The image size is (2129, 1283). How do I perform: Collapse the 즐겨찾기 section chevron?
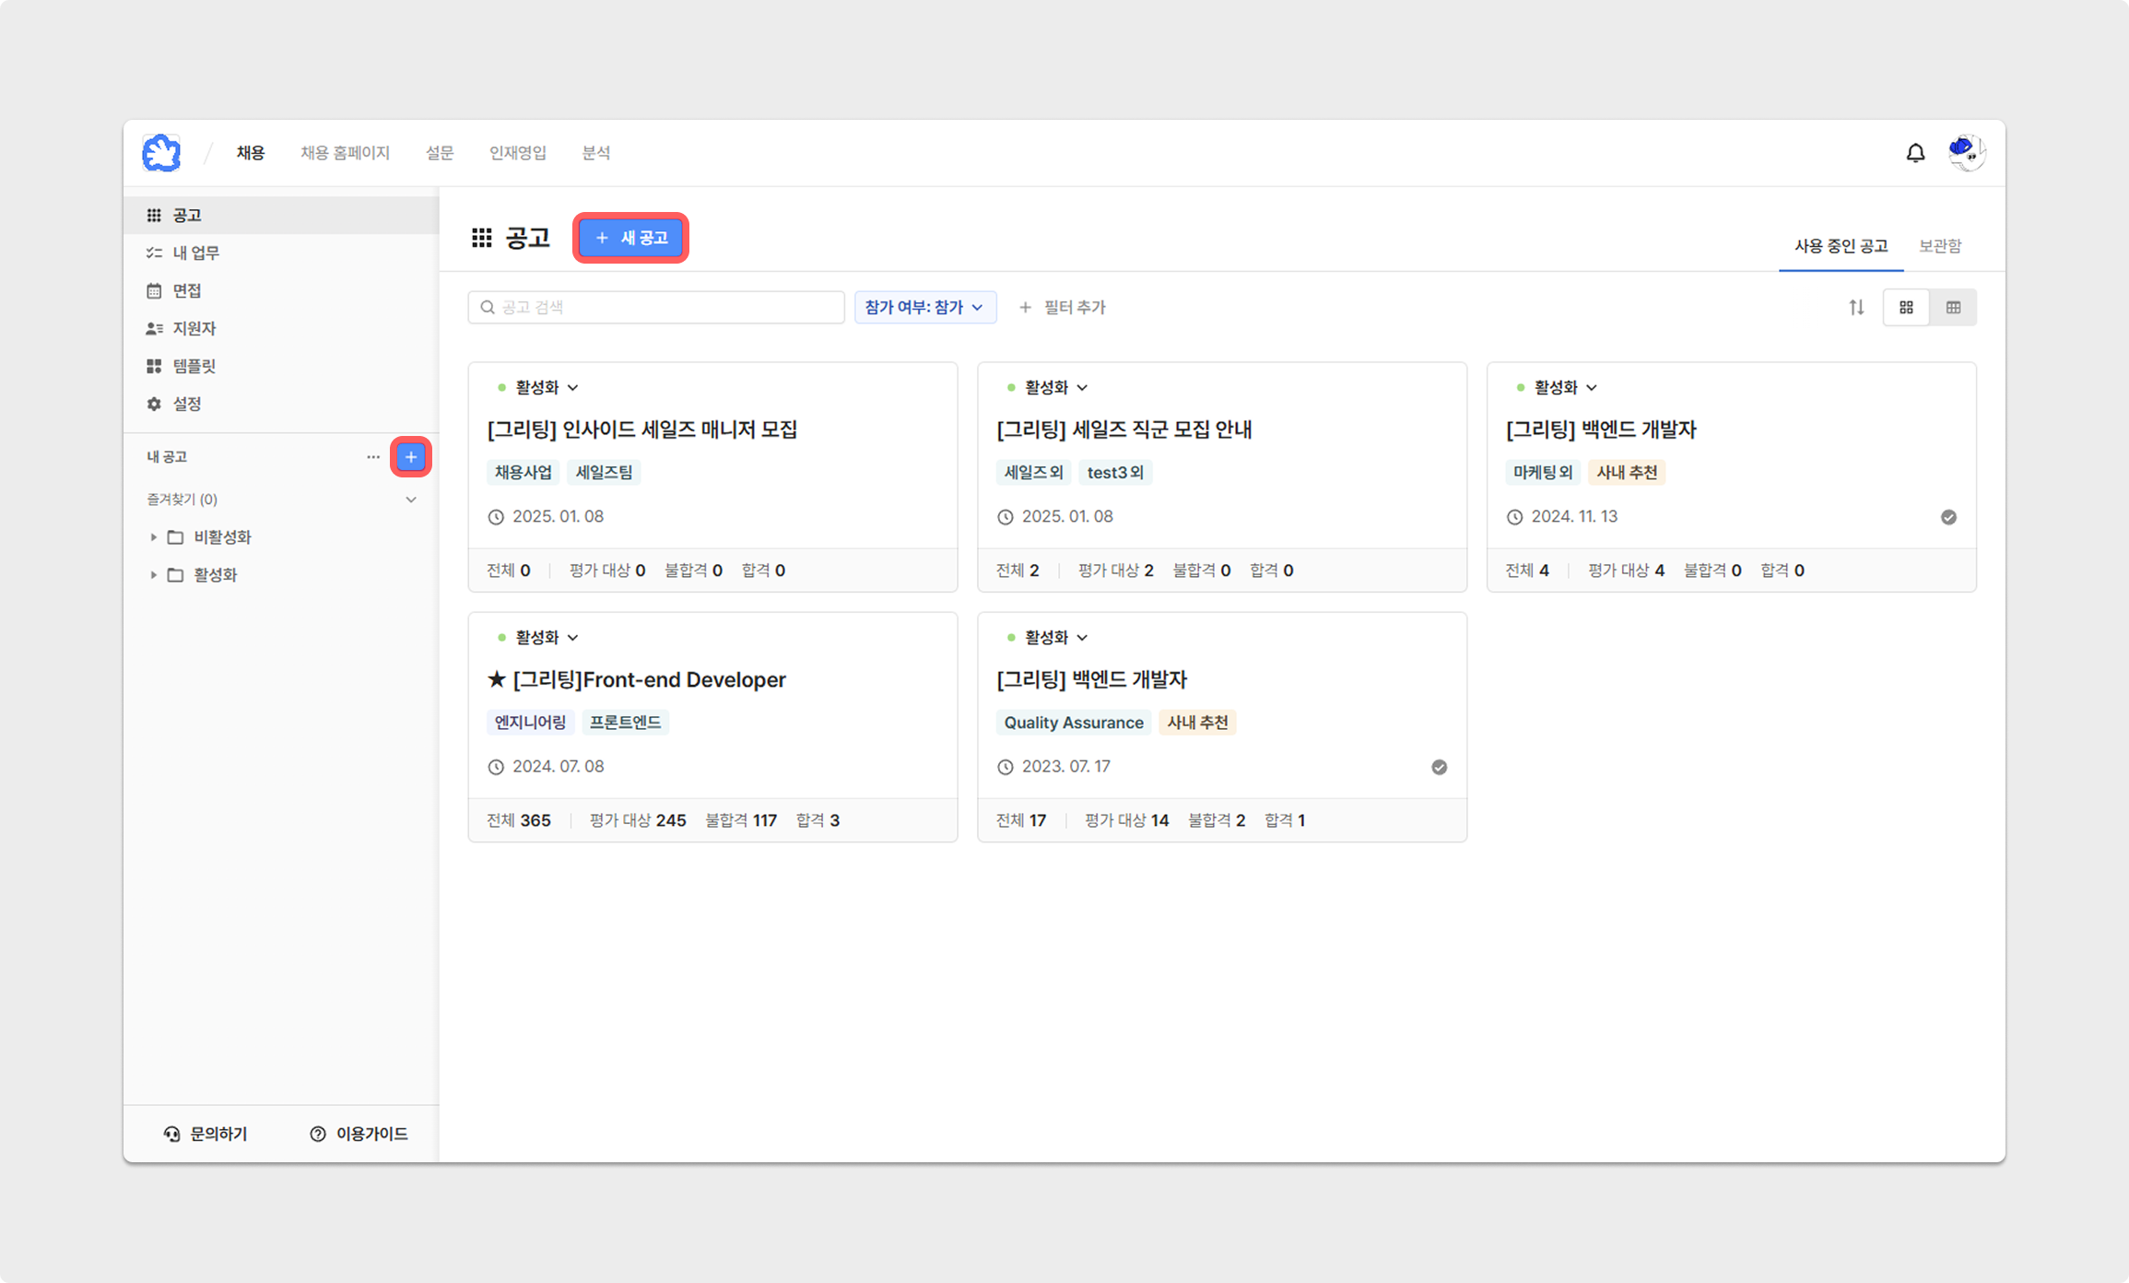click(x=411, y=500)
